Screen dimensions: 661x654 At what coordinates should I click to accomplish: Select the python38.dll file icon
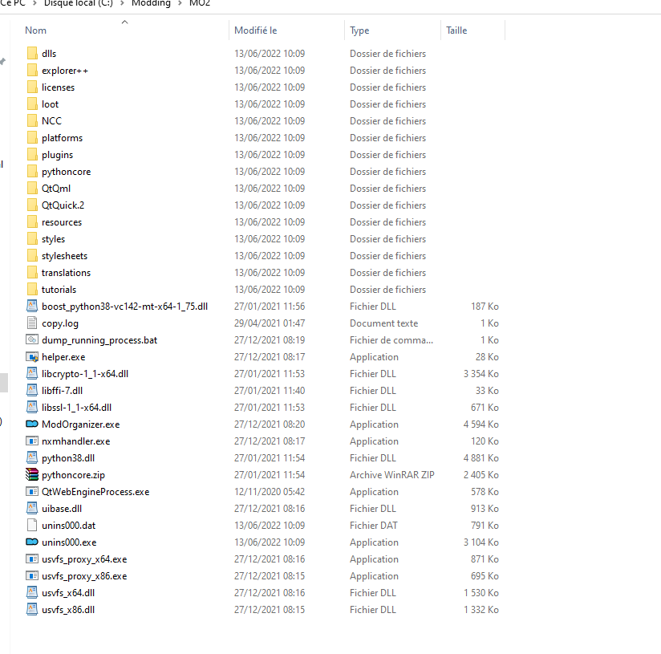point(32,457)
